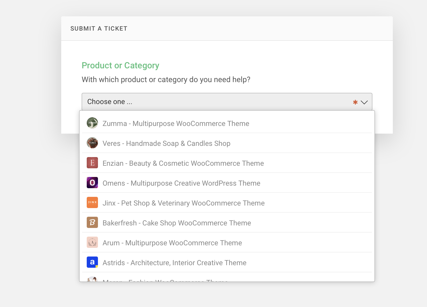The width and height of the screenshot is (427, 307).
Task: Select Astrids - Architecture, Interior Creative Theme
Action: coord(174,263)
